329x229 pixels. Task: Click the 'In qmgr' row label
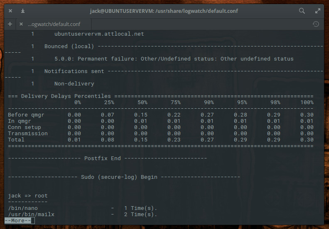pos(19,121)
